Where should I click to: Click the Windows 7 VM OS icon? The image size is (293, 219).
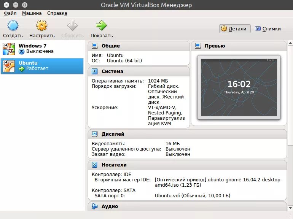click(9, 49)
